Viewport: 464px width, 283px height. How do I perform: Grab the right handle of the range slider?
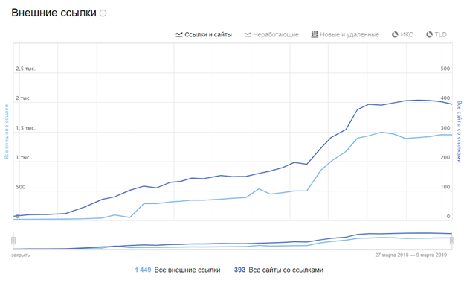(452, 241)
